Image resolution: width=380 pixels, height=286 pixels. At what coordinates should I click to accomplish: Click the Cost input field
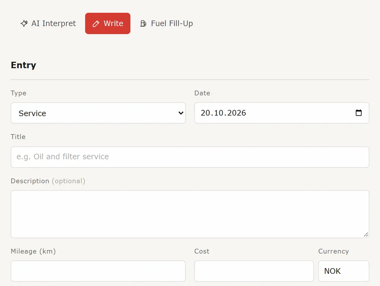click(x=254, y=271)
